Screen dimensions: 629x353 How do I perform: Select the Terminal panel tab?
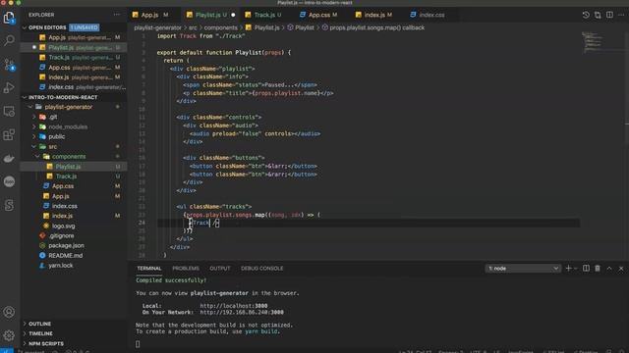pos(148,268)
